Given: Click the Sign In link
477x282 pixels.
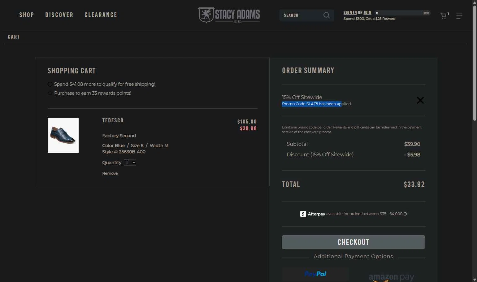Looking at the screenshot, I should (x=350, y=12).
